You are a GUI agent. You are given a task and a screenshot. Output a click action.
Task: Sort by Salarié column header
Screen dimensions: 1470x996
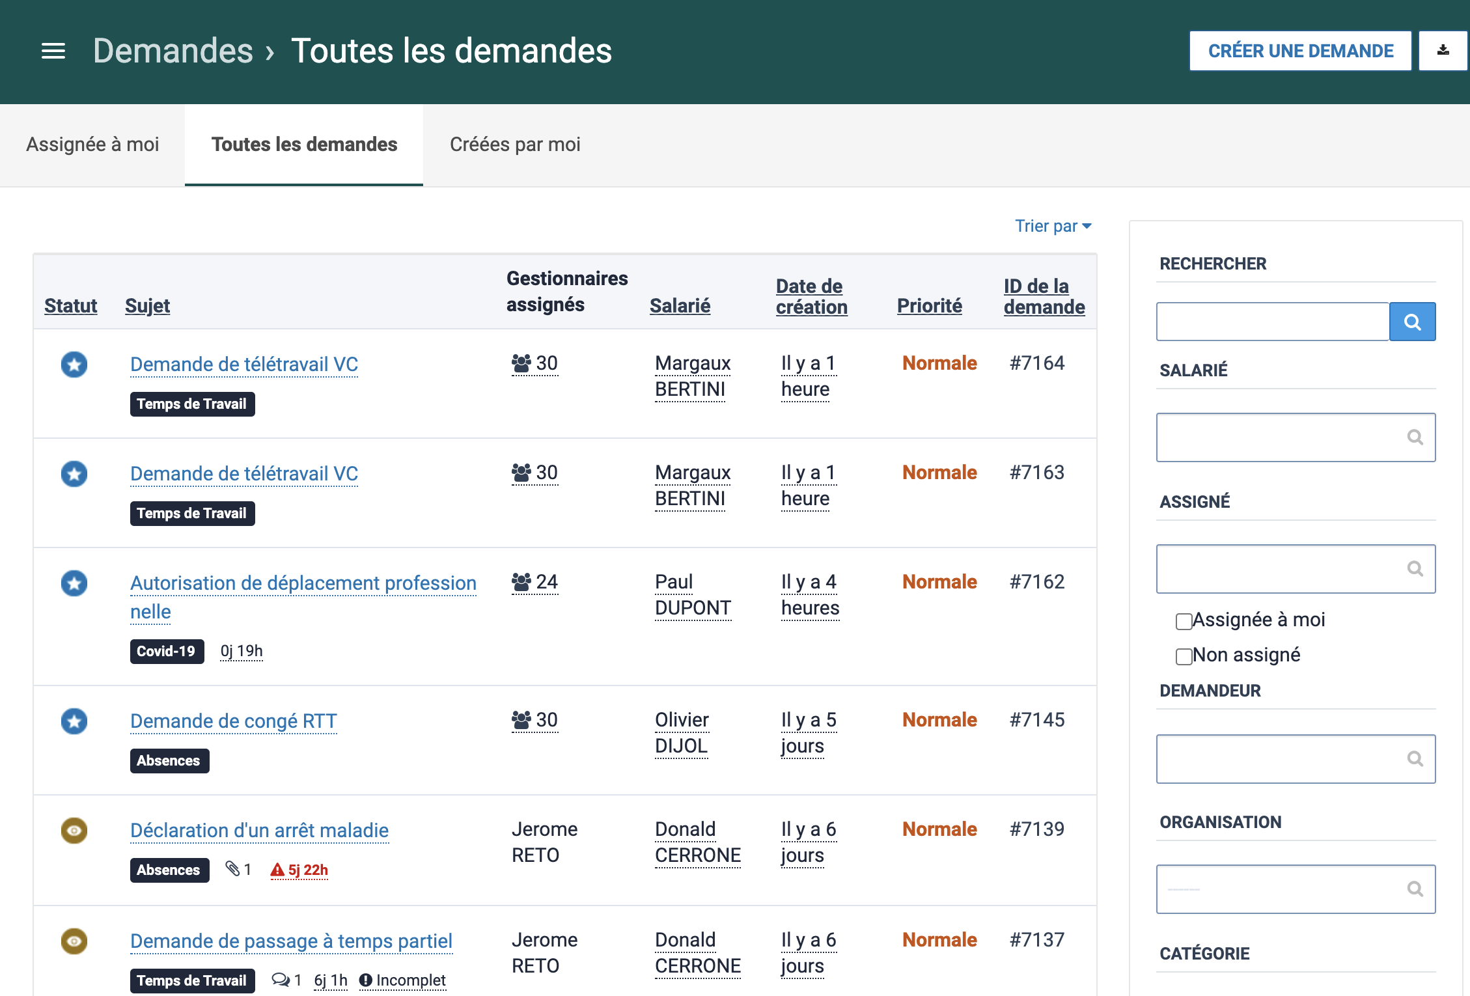coord(680,305)
